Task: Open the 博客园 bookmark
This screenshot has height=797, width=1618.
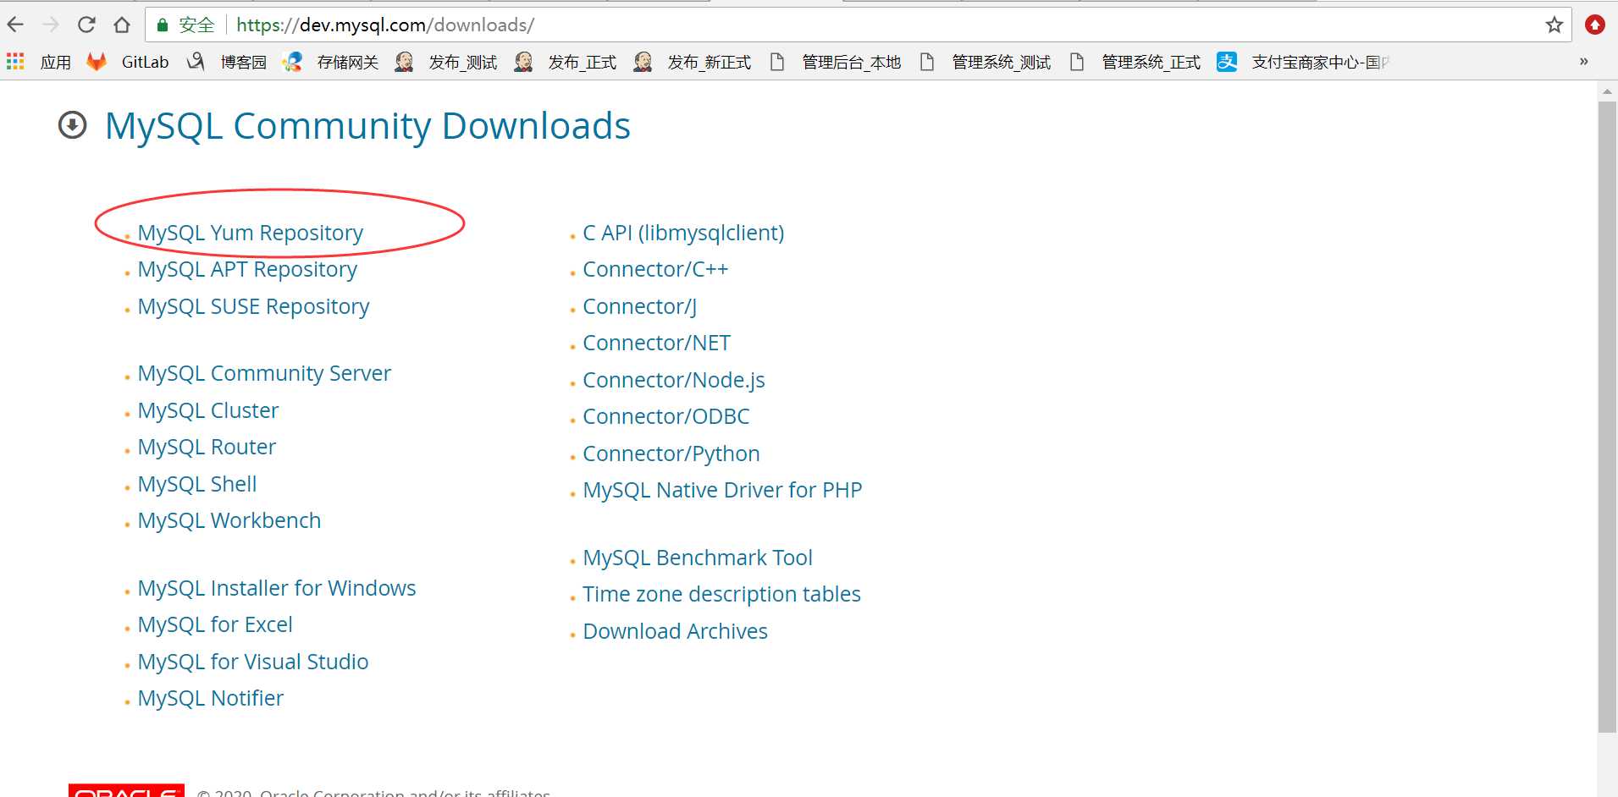Action: pyautogui.click(x=226, y=62)
